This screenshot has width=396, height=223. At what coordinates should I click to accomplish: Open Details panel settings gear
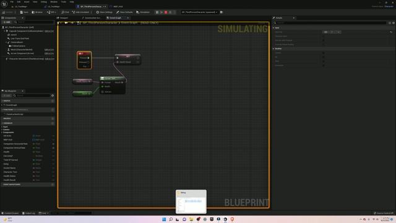394,23
